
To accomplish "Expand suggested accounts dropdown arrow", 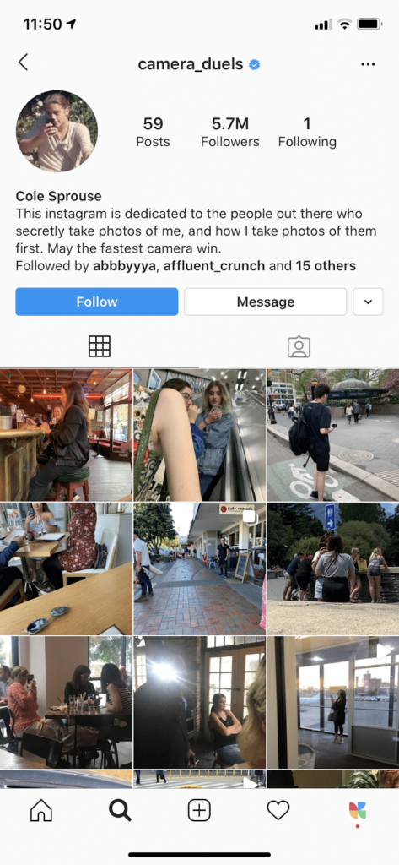I will [x=368, y=302].
